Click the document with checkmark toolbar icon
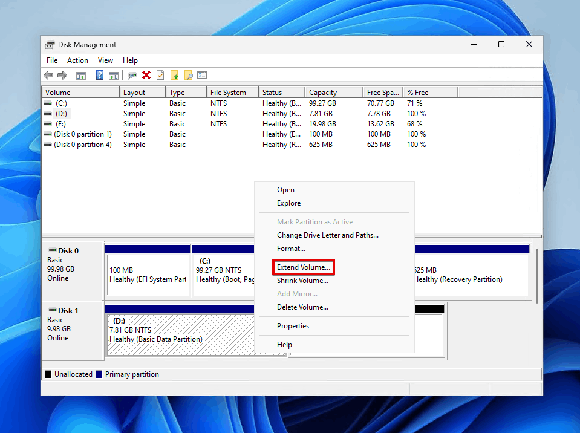 pos(160,75)
